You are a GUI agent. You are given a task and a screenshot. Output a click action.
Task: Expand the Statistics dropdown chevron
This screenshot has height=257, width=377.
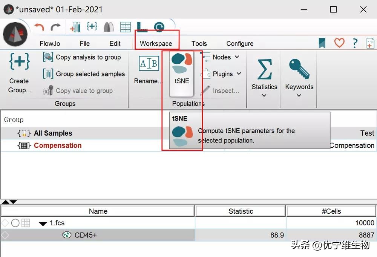tap(264, 95)
